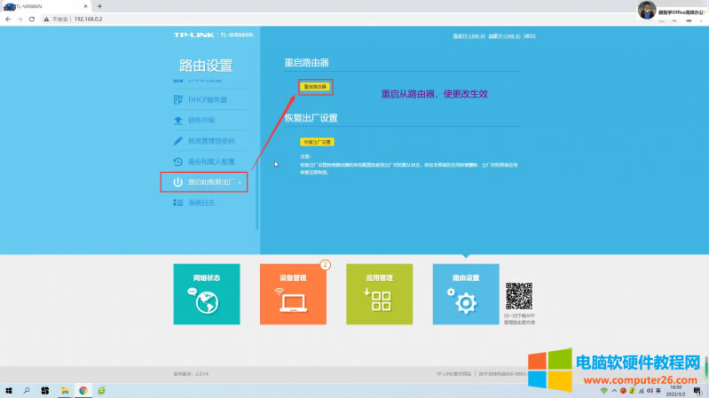Viewport: 709px width, 398px height.
Task: Open the taskbar notification center
Action: coord(697,391)
